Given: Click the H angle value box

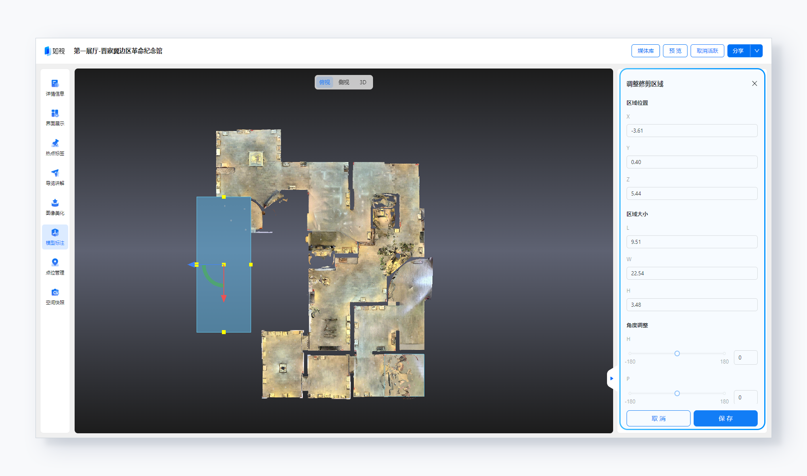Looking at the screenshot, I should coord(746,358).
